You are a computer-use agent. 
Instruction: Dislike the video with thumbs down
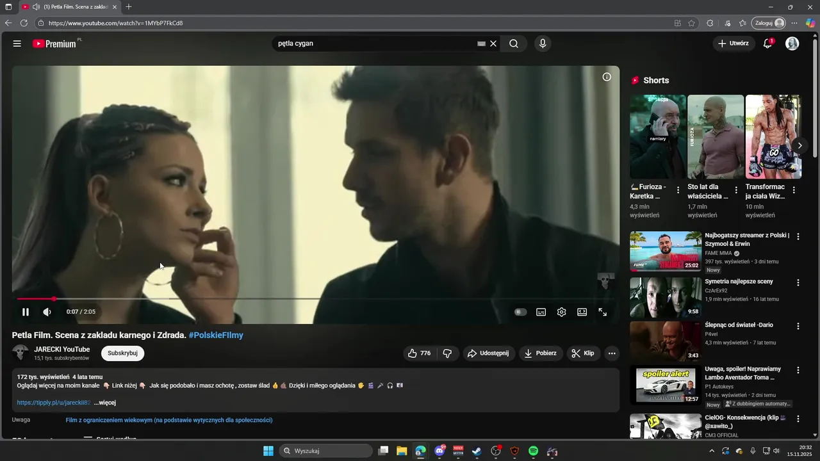pos(447,353)
